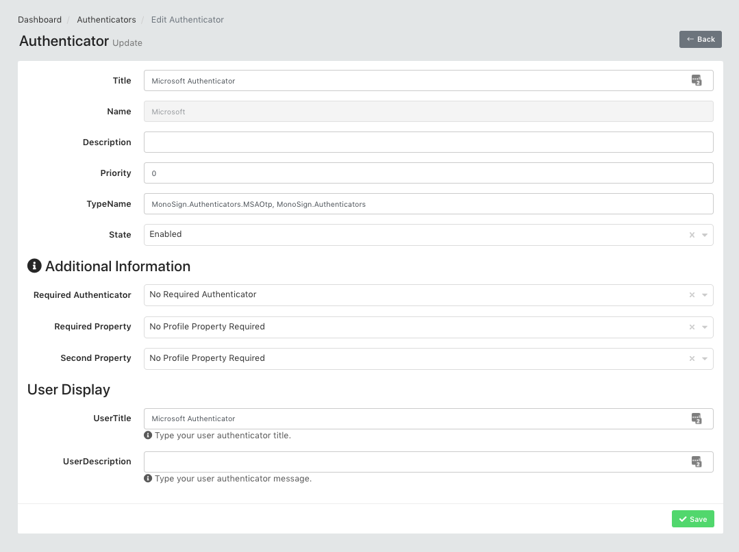Click the translation icon in UserTitle field
739x552 pixels.
coord(697,418)
